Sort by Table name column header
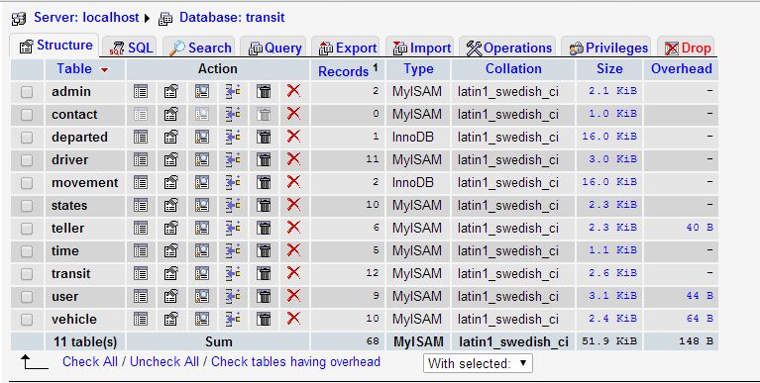The height and width of the screenshot is (383, 760). 74,69
